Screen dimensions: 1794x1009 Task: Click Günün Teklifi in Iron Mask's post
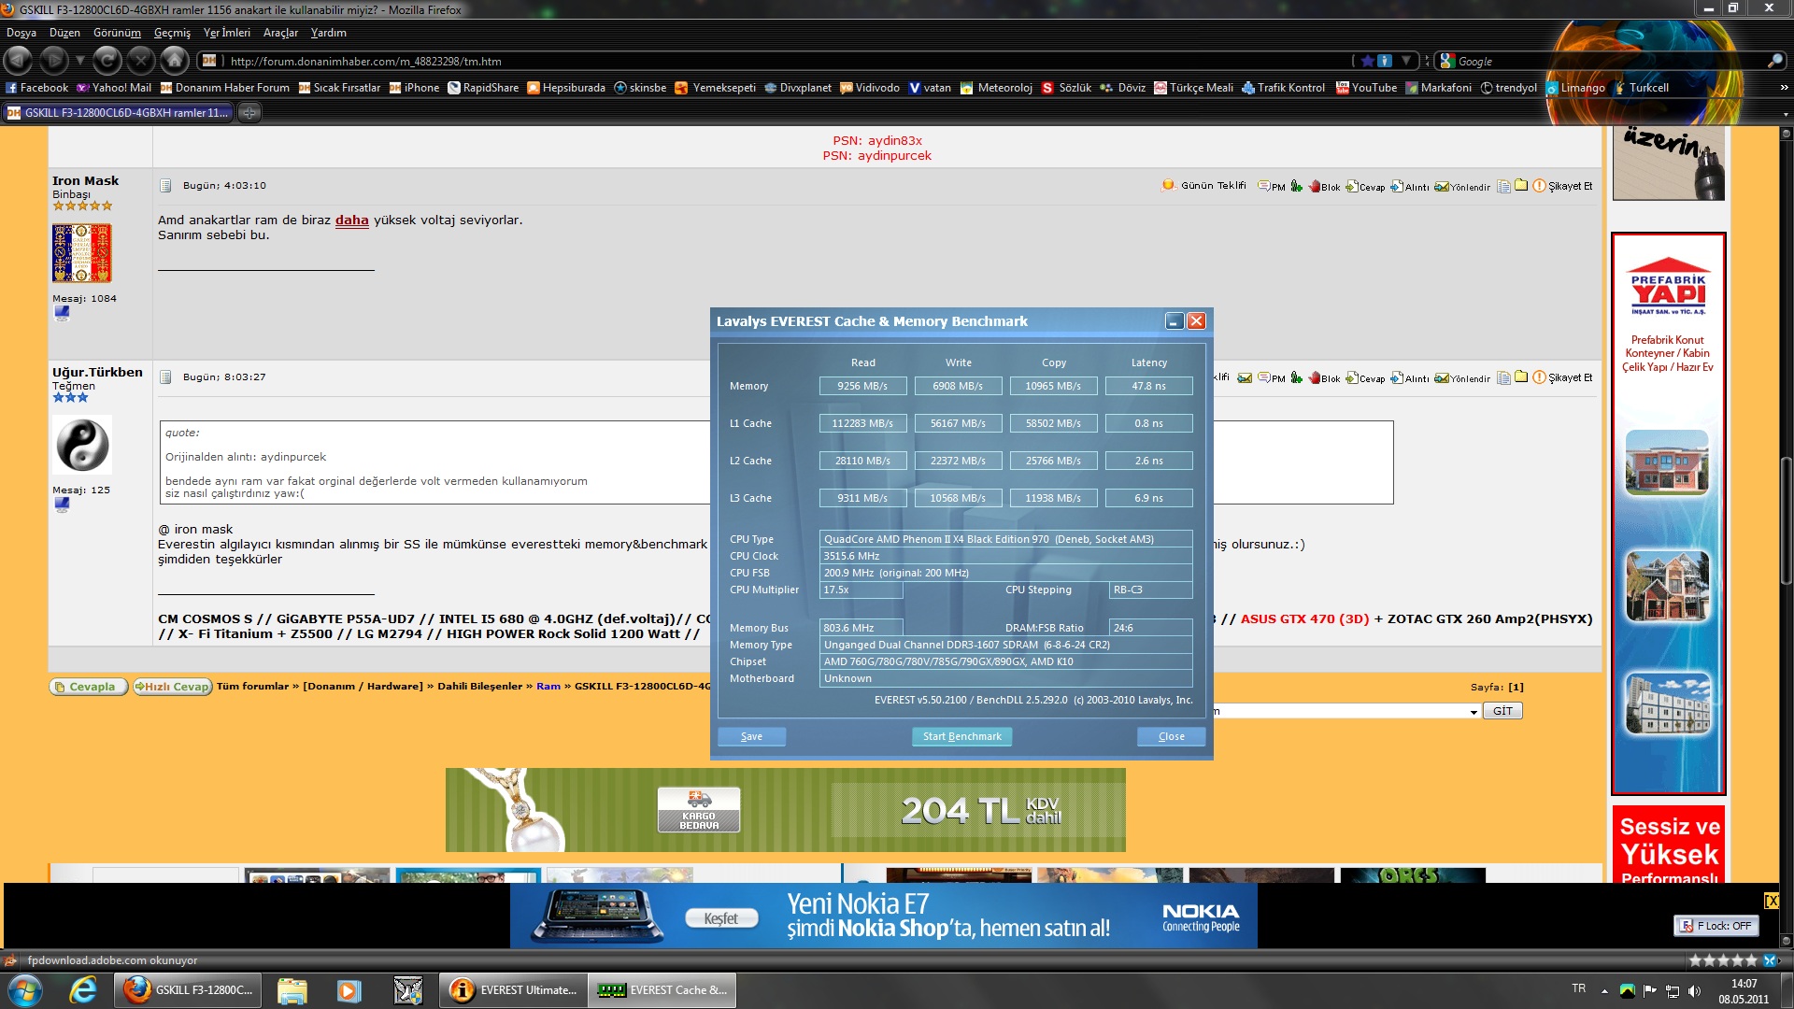(1203, 186)
